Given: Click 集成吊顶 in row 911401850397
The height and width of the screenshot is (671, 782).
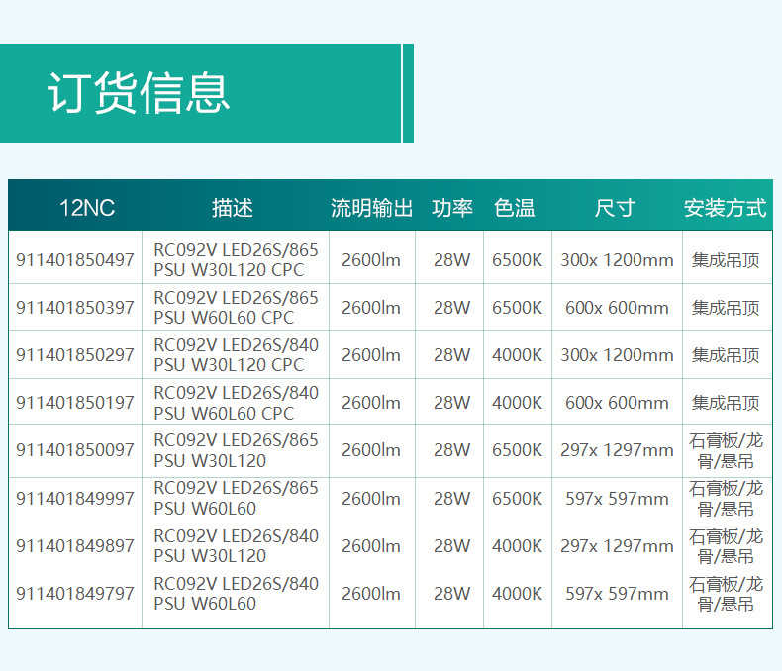Looking at the screenshot, I should [726, 307].
